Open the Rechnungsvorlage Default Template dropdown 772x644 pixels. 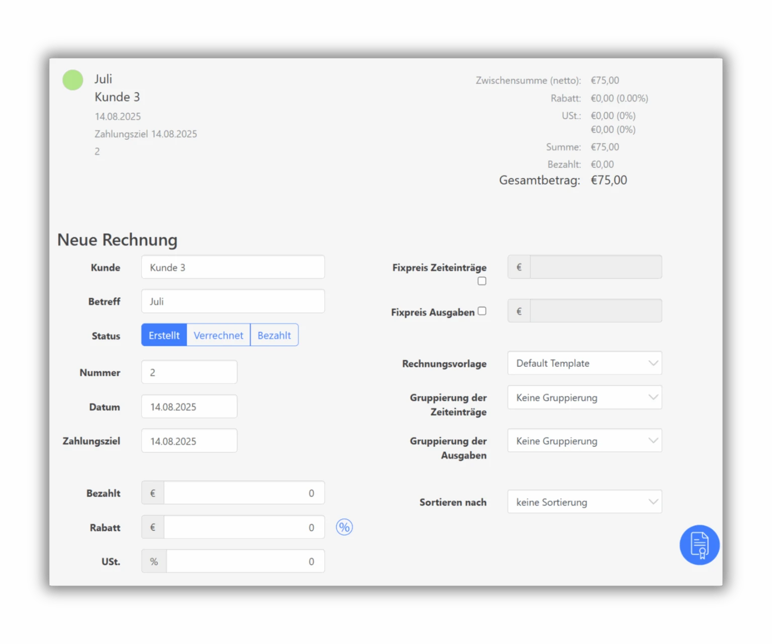(584, 363)
